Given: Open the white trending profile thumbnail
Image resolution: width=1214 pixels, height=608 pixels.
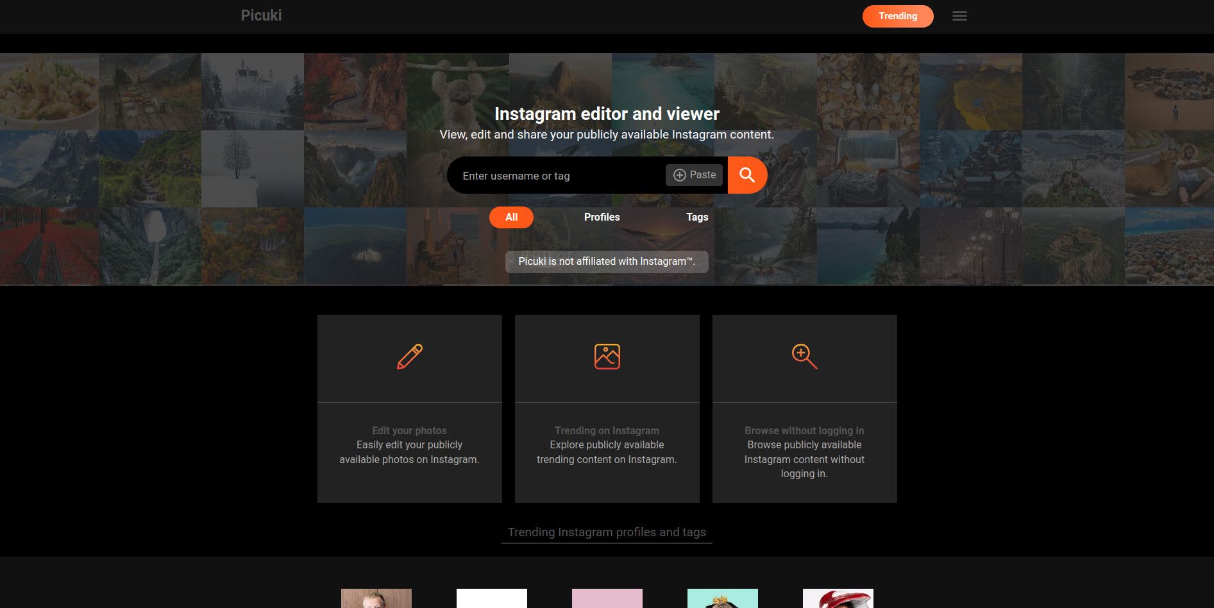Looking at the screenshot, I should coord(492,598).
